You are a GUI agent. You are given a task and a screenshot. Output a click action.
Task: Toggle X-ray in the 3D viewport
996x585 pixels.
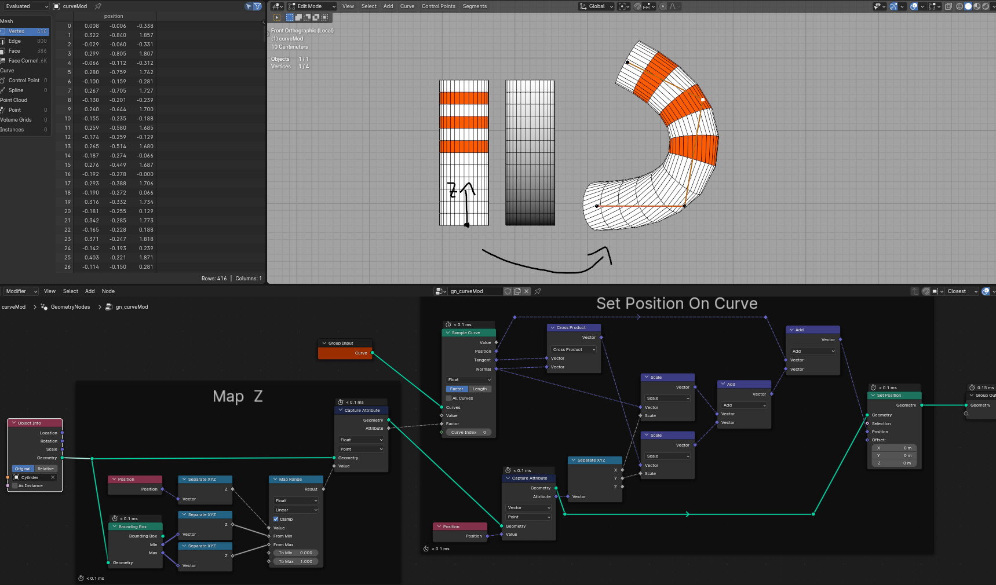coord(948,6)
